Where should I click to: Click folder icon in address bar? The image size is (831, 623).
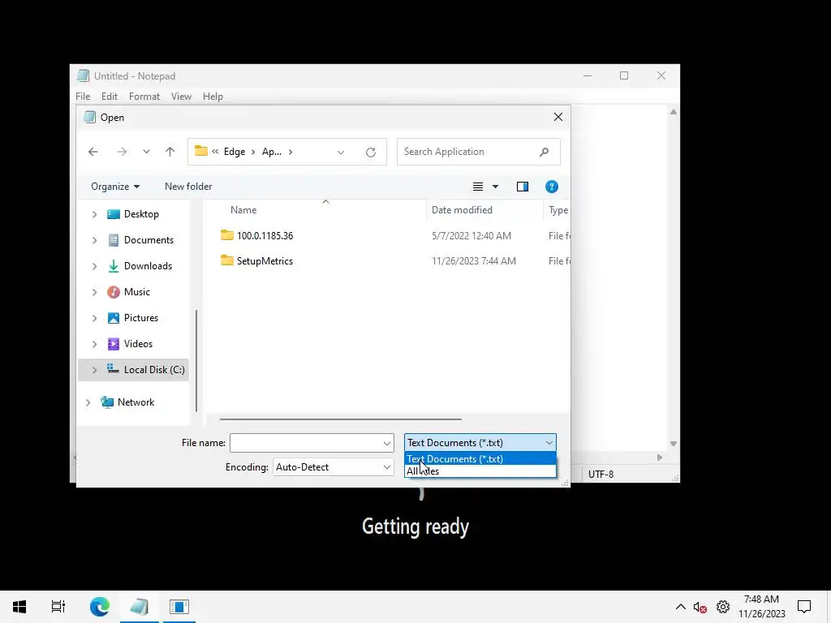coord(201,151)
